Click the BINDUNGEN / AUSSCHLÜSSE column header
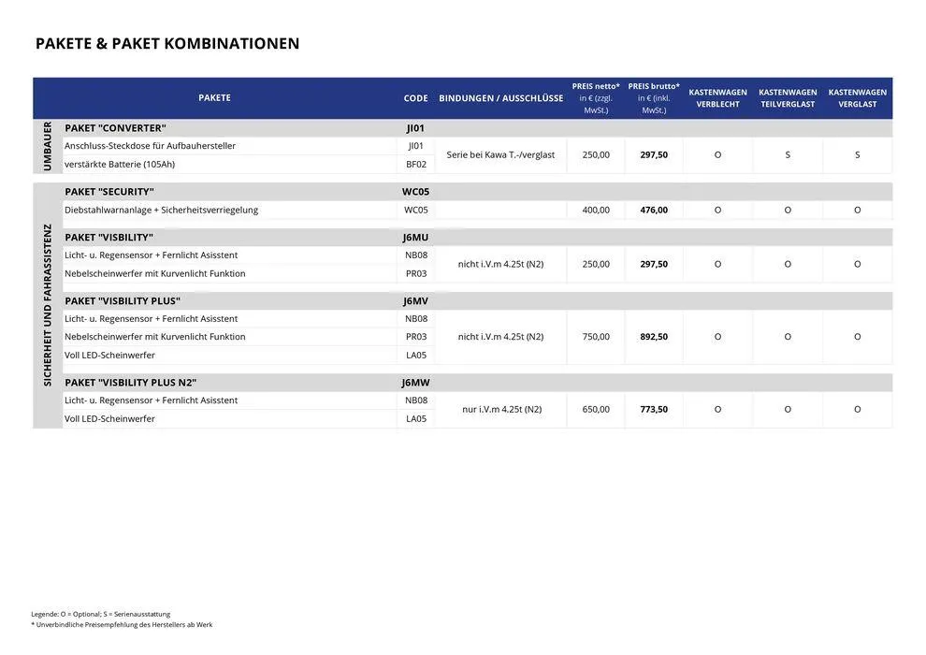The width and height of the screenshot is (926, 655). coord(500,98)
